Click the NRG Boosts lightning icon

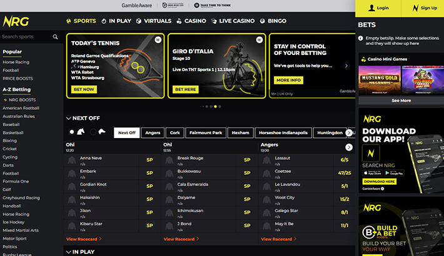click(x=5, y=100)
